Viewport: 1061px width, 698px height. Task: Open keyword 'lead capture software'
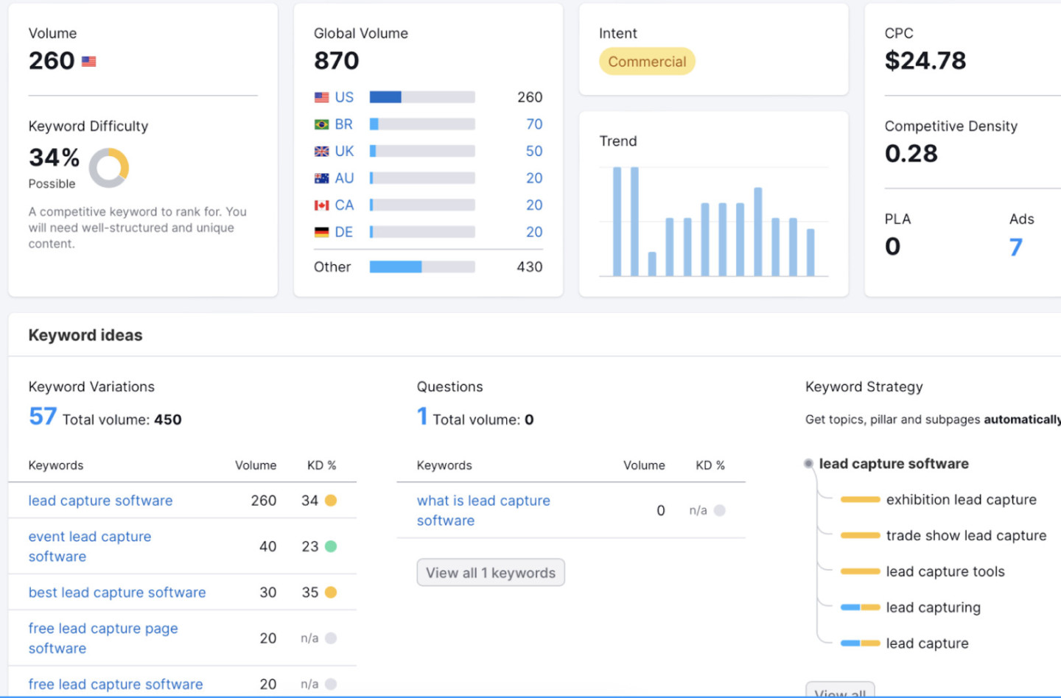[100, 501]
